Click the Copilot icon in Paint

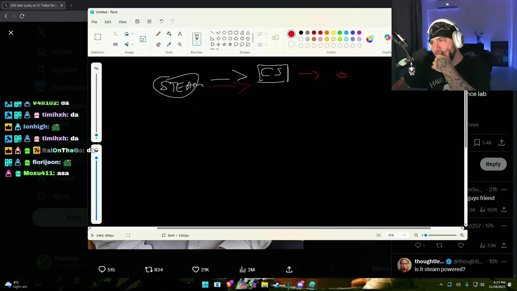387,38
